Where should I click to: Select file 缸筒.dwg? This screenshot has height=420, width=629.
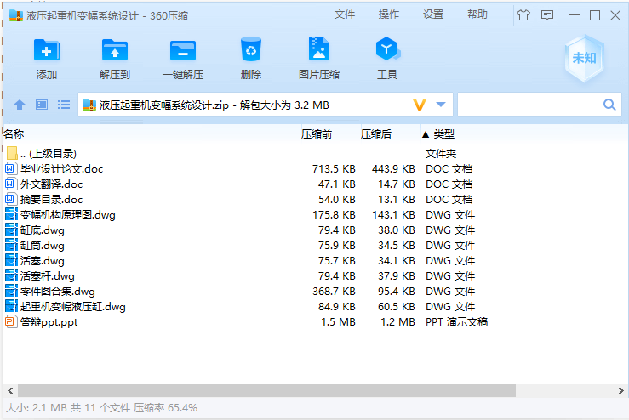click(315, 245)
